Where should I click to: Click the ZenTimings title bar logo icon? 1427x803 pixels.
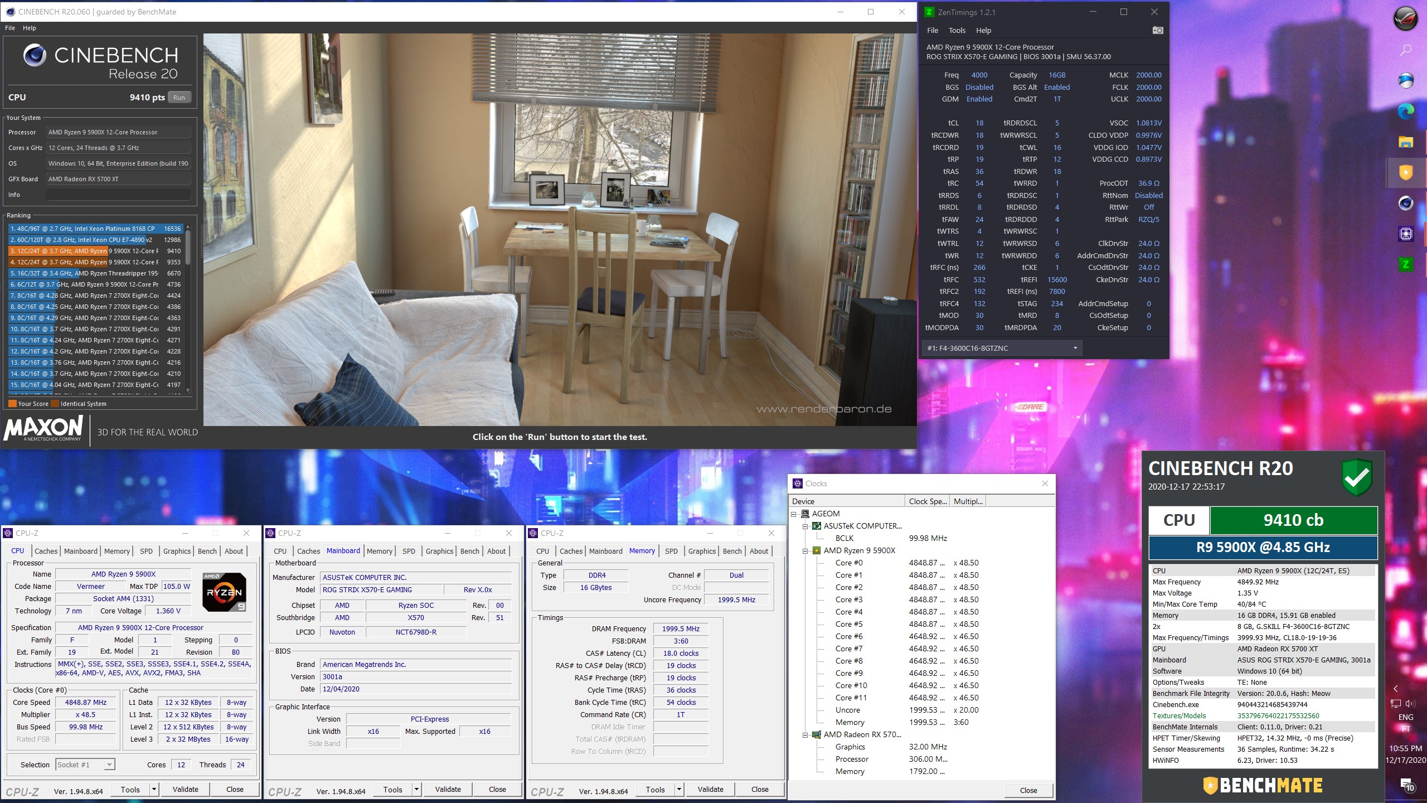pyautogui.click(x=929, y=12)
